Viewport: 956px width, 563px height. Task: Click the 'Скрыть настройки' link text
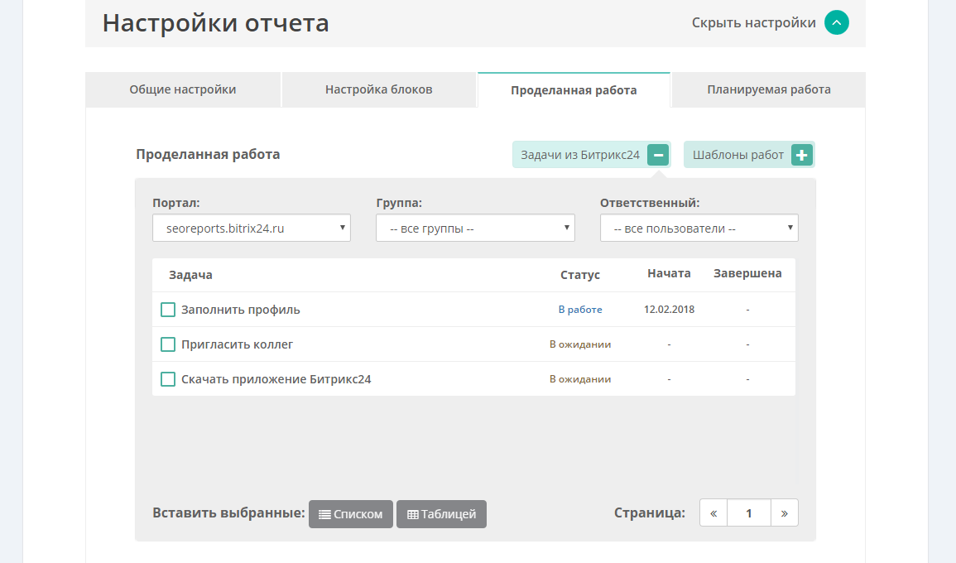coord(753,23)
